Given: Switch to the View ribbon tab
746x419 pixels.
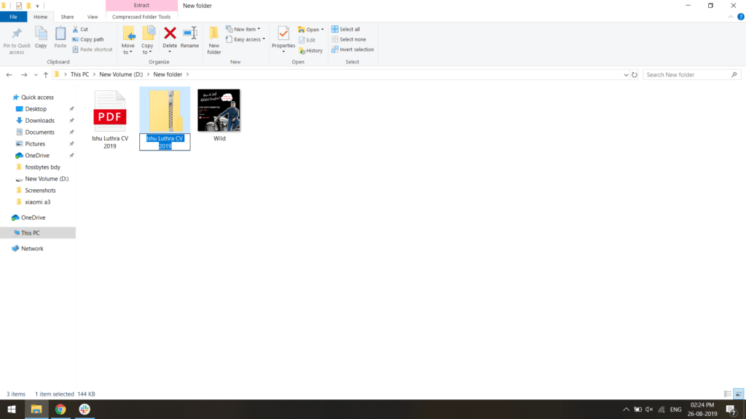Looking at the screenshot, I should 93,17.
